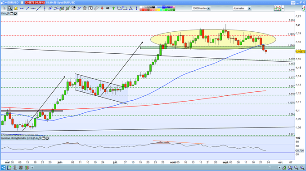Select the arrow cursor tool
Viewport: 306px width, 171px height.
click(x=4, y=9)
